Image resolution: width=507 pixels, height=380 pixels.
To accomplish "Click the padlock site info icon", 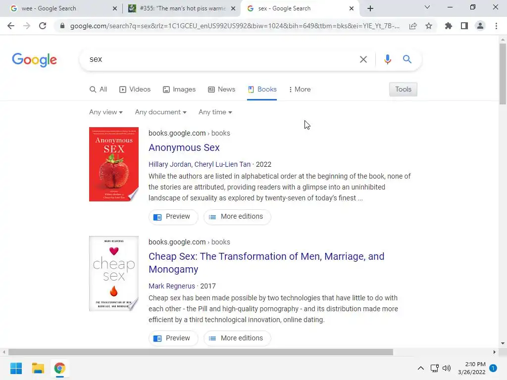I will point(62,26).
